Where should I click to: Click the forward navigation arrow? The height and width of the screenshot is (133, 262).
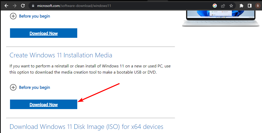(x=15, y=6)
